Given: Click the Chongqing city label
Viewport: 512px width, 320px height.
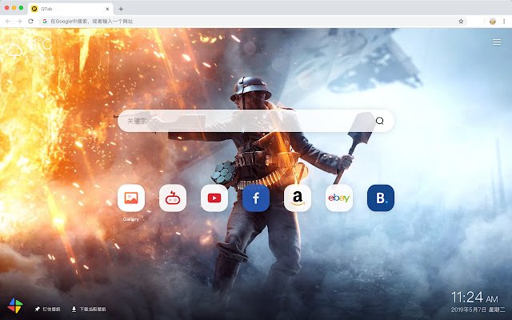Looking at the screenshot, I should (40, 58).
